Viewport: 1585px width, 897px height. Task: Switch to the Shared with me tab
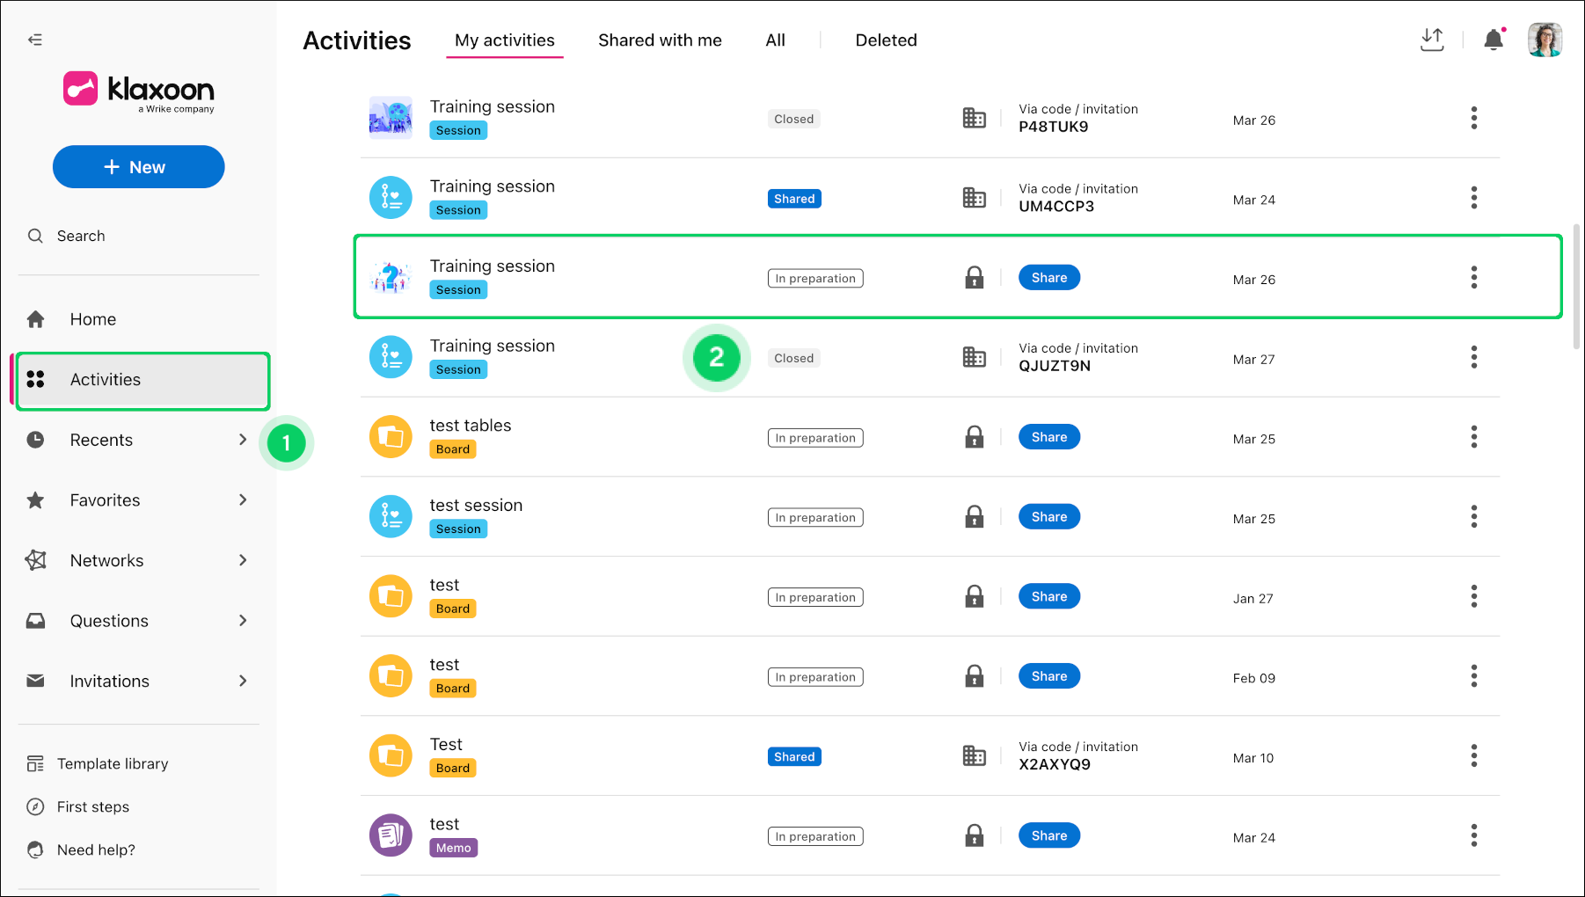(660, 40)
